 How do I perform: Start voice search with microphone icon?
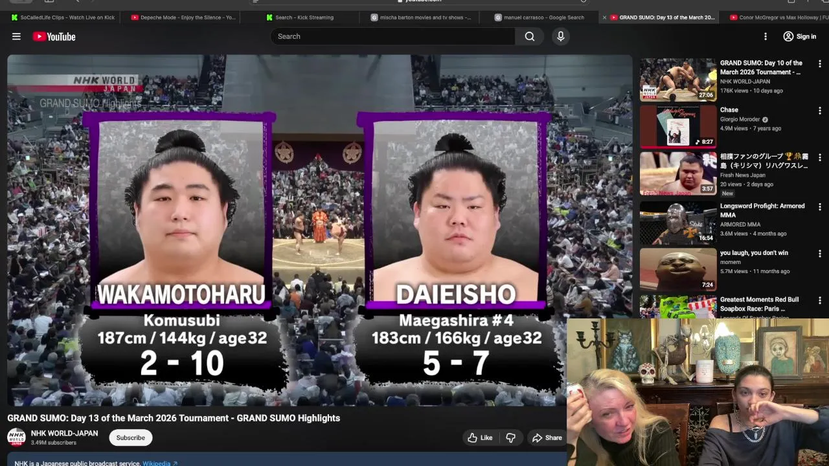point(561,36)
